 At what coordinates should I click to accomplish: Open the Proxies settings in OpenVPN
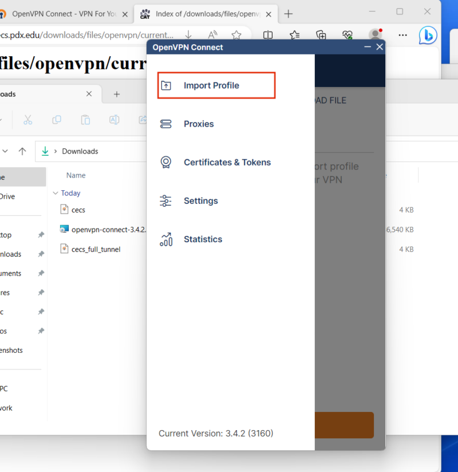pyautogui.click(x=198, y=124)
